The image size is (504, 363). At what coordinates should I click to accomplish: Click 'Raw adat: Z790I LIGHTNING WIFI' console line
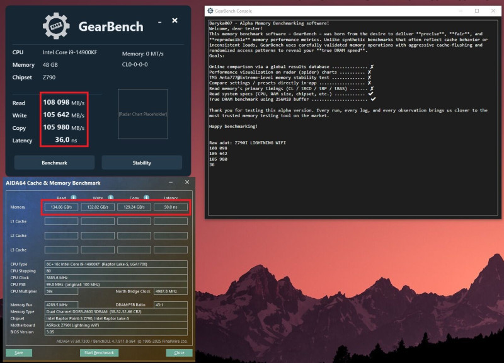point(248,143)
